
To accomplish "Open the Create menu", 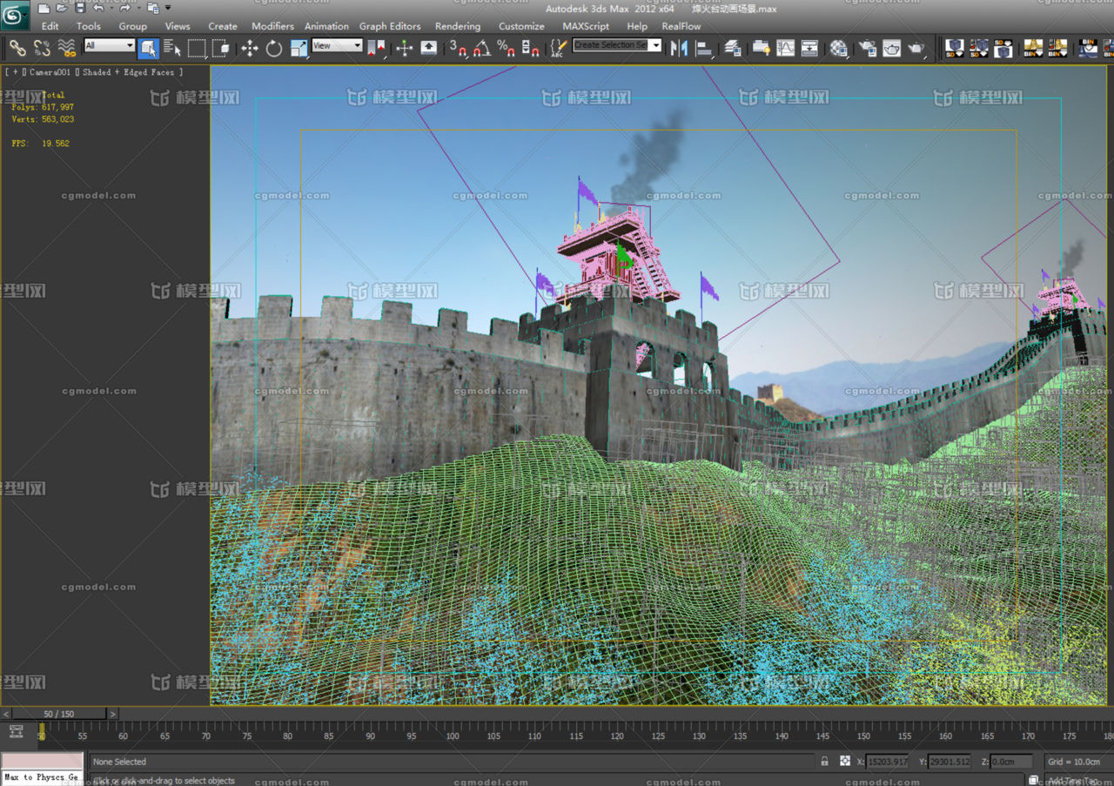I will [x=223, y=26].
